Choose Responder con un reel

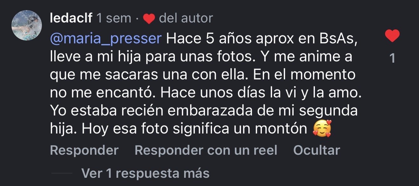[206, 150]
